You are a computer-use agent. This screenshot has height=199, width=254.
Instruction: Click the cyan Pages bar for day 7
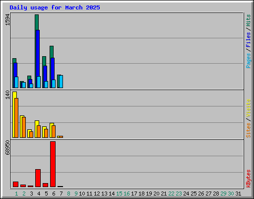point(61,82)
